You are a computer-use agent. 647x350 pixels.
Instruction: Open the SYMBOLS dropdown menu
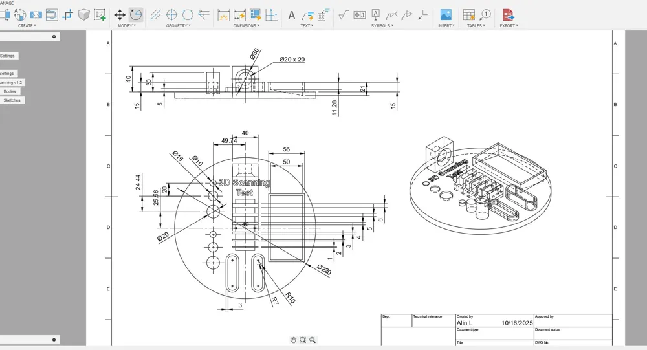click(x=382, y=26)
